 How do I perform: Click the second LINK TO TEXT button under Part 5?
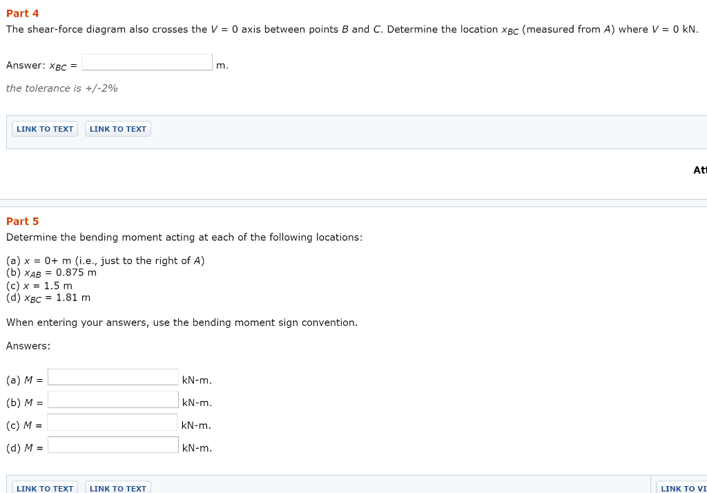(117, 488)
